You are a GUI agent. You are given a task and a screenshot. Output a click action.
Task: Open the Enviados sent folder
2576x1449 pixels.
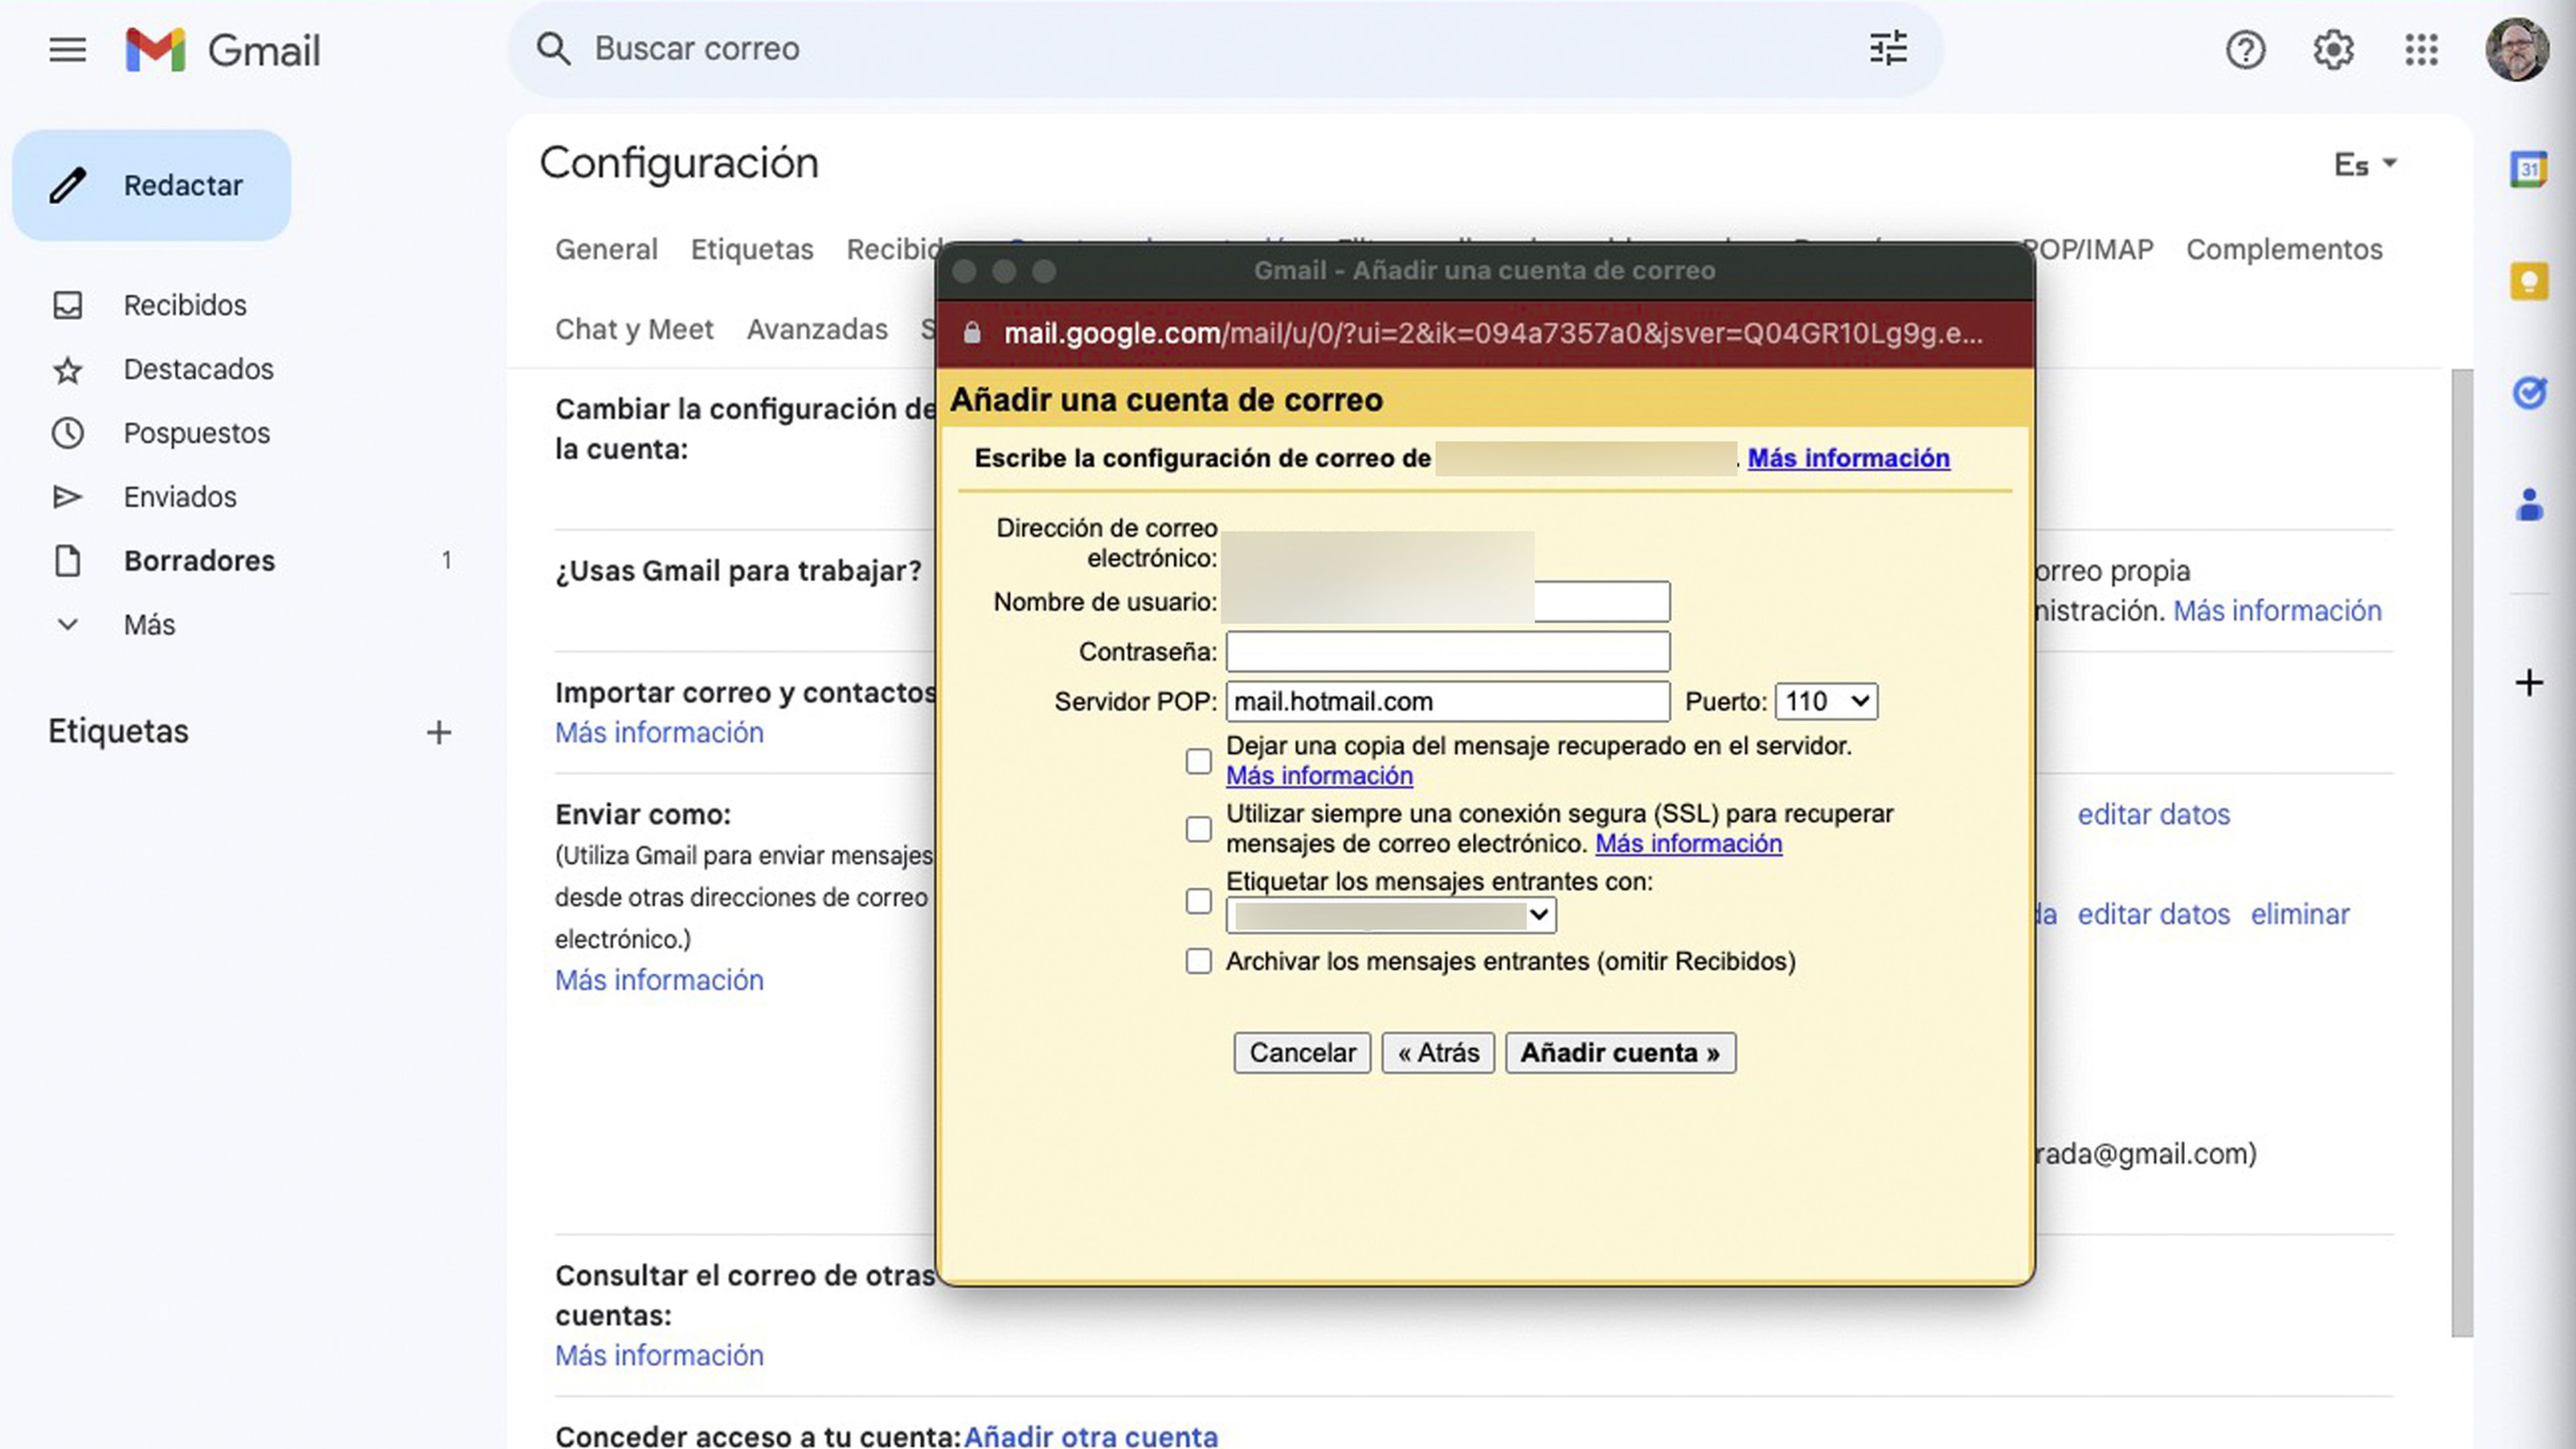180,497
